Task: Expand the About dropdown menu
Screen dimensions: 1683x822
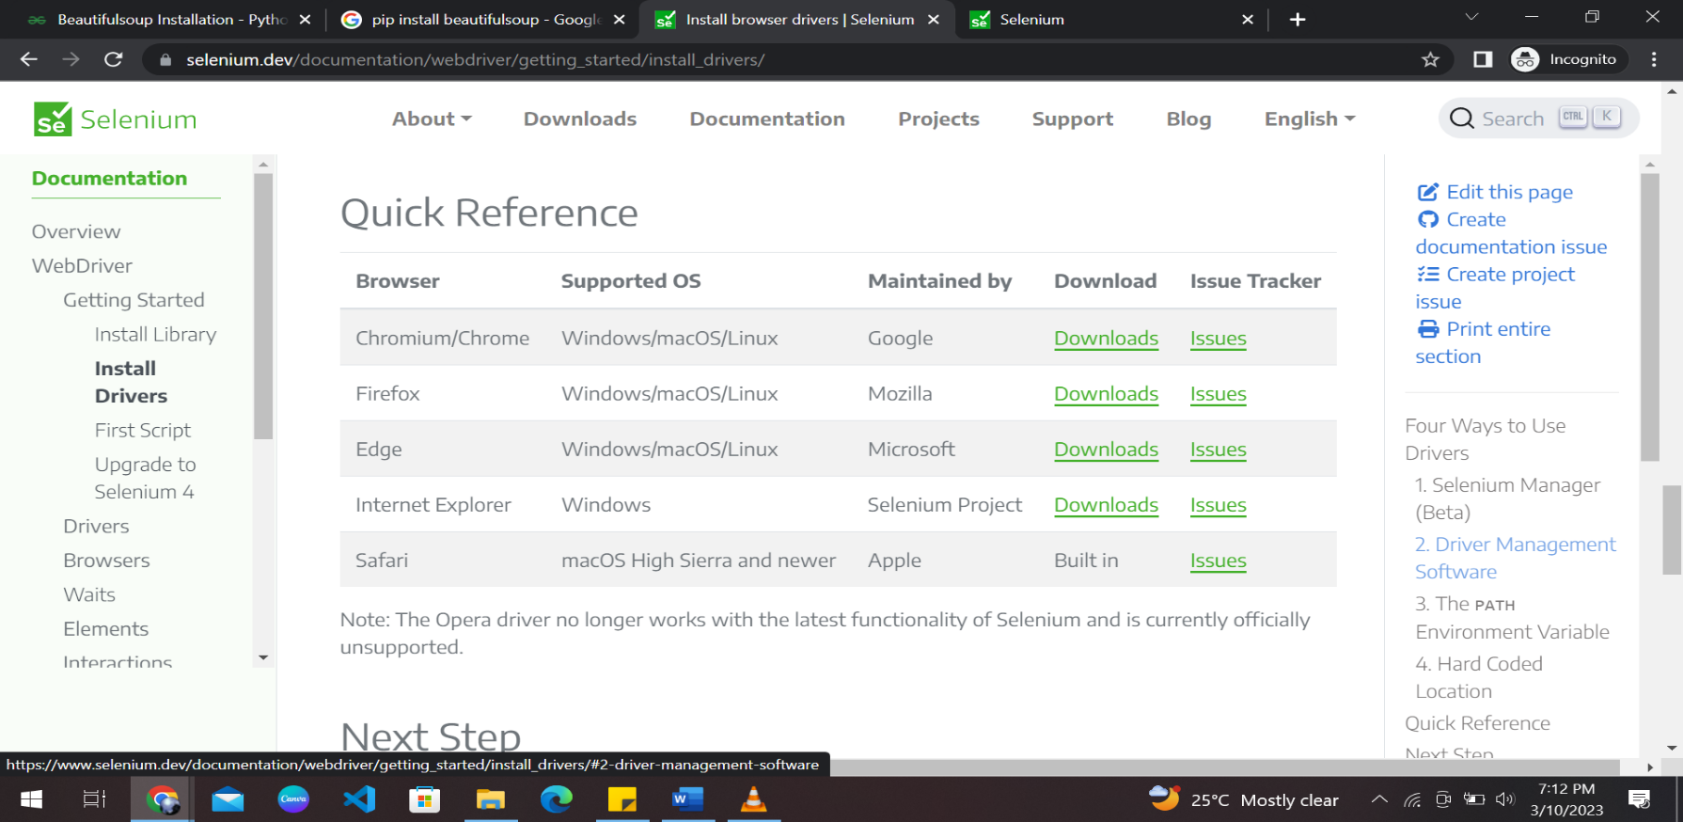Action: point(432,119)
